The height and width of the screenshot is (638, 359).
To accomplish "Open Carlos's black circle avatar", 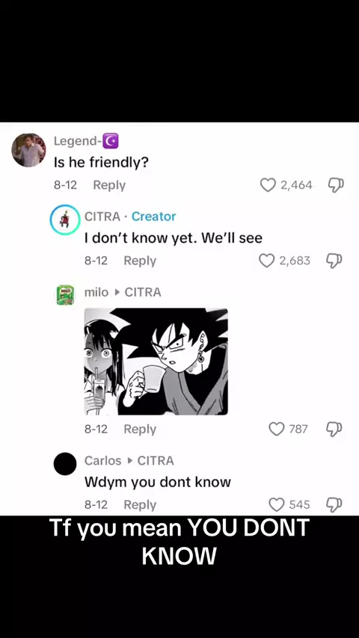I will tap(65, 464).
